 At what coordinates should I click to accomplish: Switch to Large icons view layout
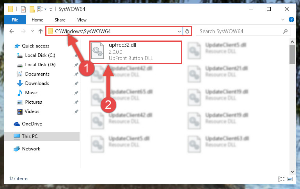(x=290, y=179)
